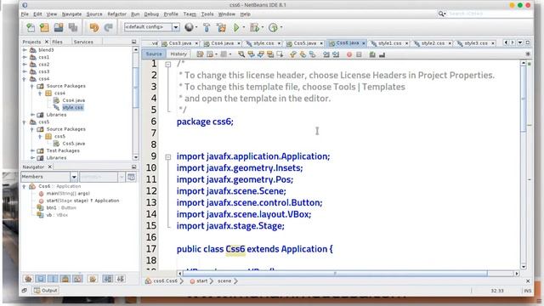544x306 pixels.
Task: Click the scene breadcrumb
Action: point(224,281)
